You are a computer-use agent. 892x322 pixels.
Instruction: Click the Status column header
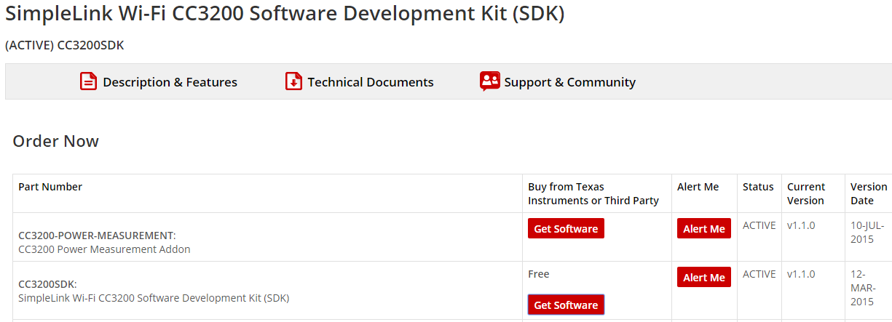758,187
